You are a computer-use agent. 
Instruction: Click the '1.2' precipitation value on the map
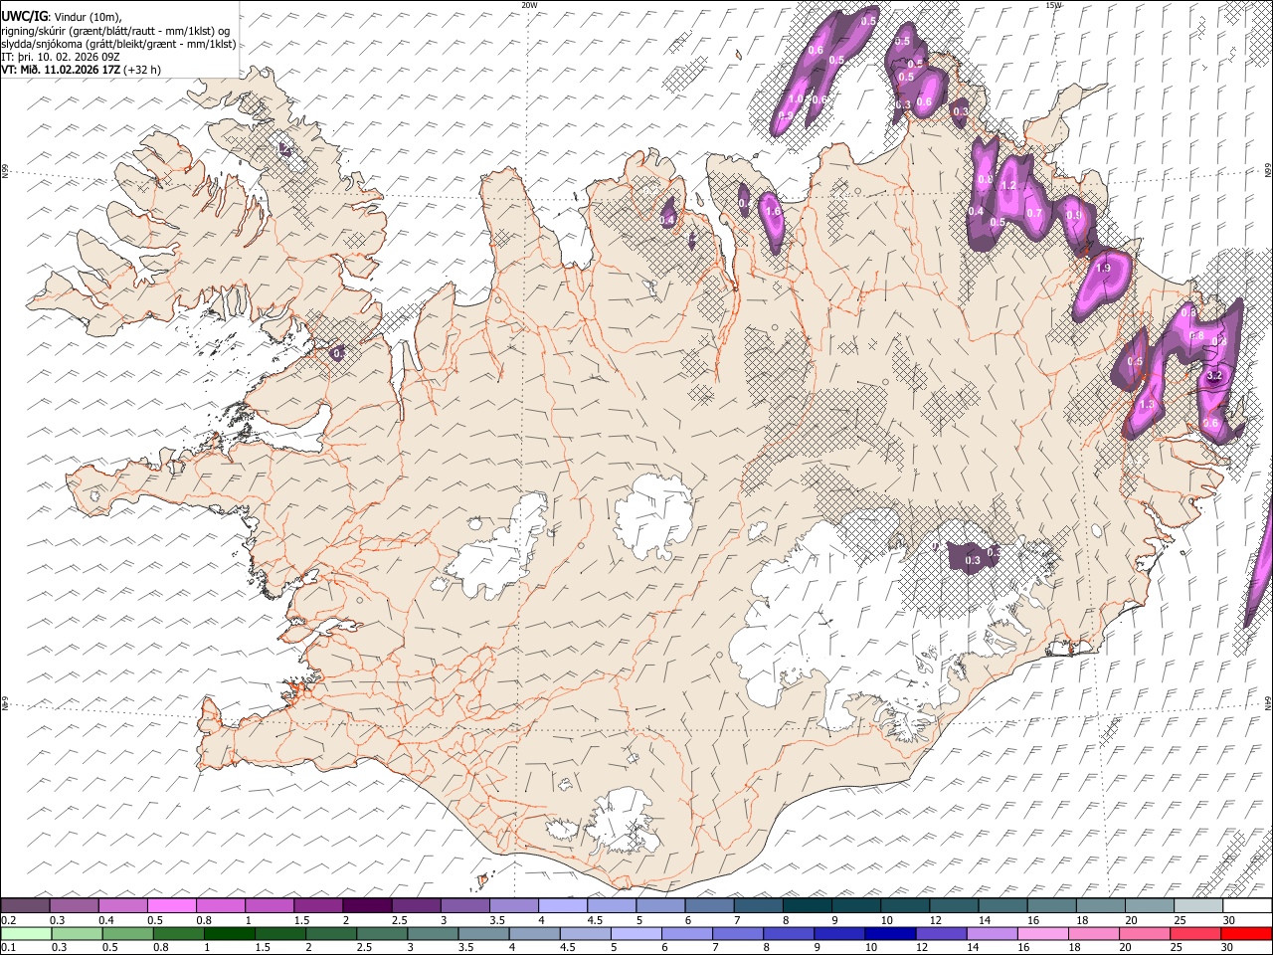point(1008,186)
